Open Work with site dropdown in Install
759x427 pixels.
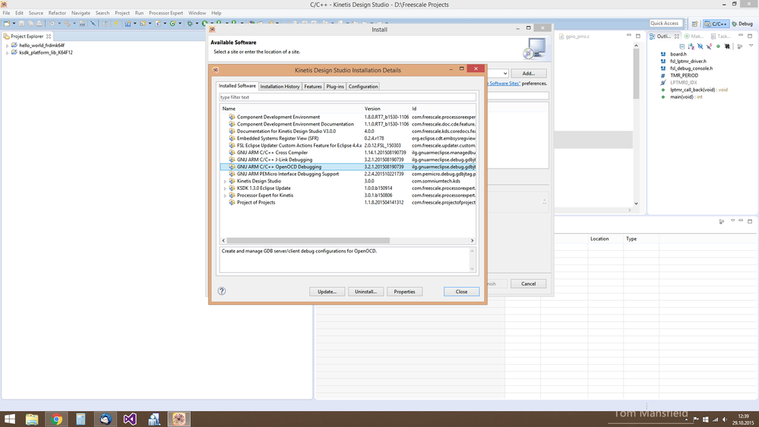tap(505, 74)
